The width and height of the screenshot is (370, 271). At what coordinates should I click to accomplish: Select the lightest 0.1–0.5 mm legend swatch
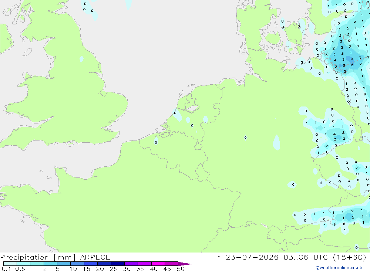tap(10, 264)
